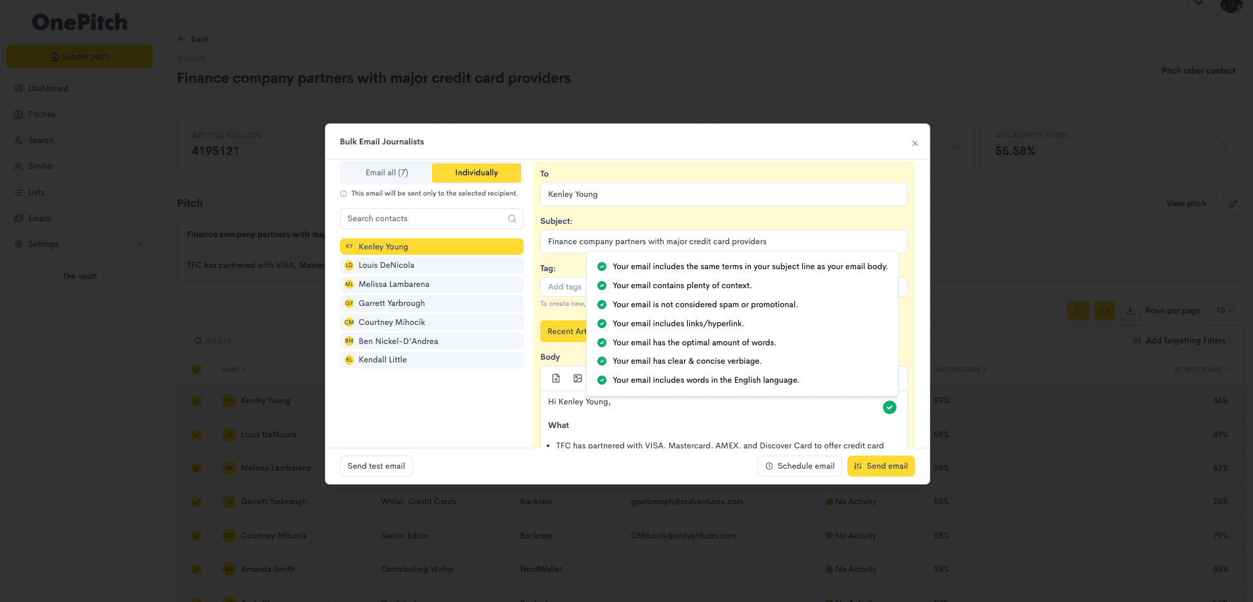Toggle checkbox for Kenley Young row
Screen dimensions: 1253x602
(x=196, y=400)
